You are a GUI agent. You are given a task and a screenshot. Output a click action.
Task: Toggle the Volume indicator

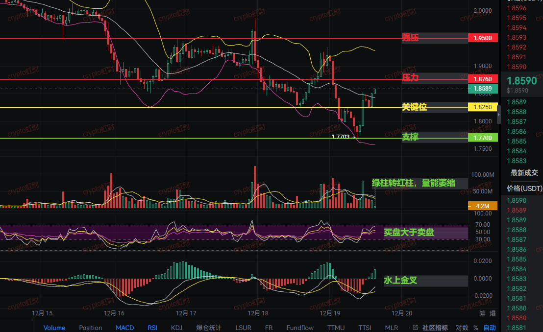tap(54, 328)
